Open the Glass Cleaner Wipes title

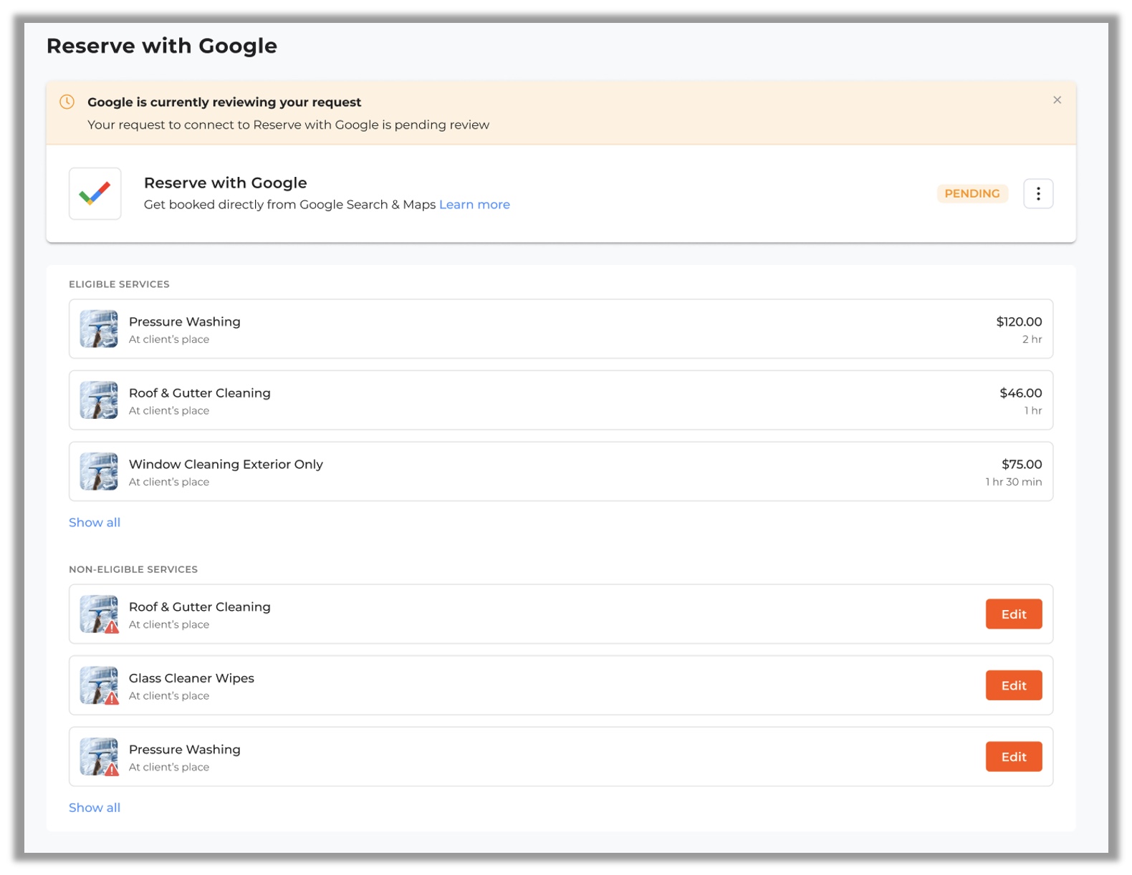coord(191,678)
